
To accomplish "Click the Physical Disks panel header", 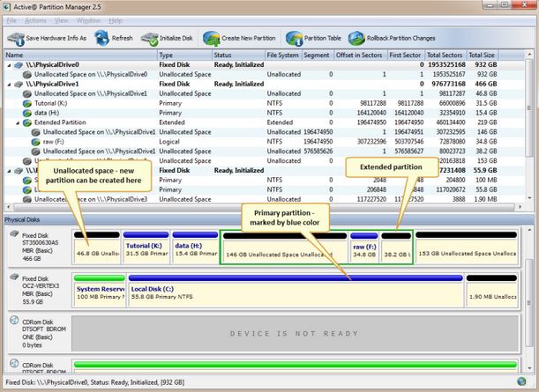I will [268, 219].
